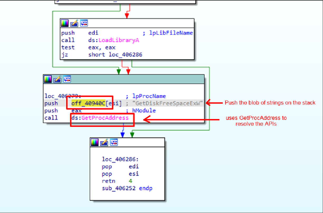Click the jz mnemonic
Viewport: 323px width, 213px height.
(65, 55)
